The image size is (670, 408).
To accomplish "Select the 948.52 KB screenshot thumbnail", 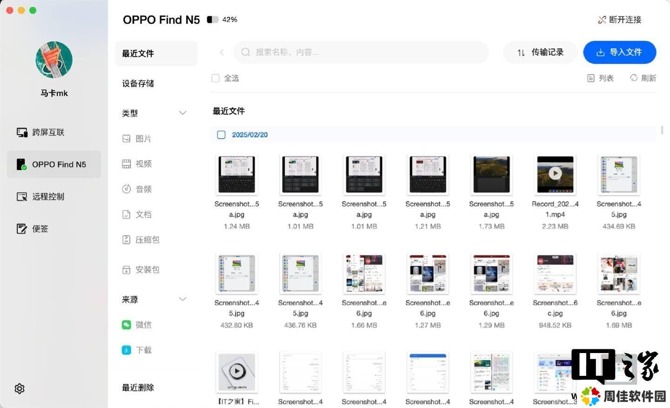I will pyautogui.click(x=555, y=273).
